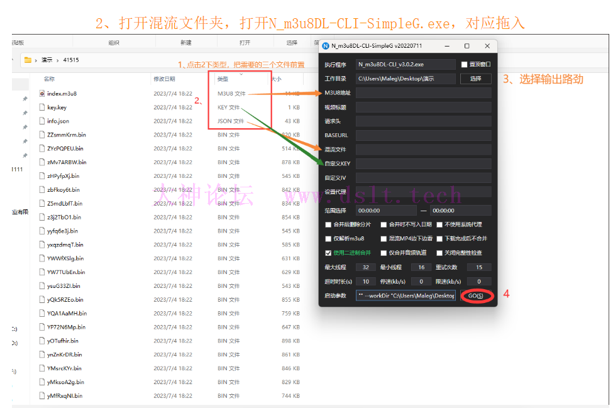Click the 执行程序 field with N_m3u8DL-CLI_v3.0.2.exe

406,65
